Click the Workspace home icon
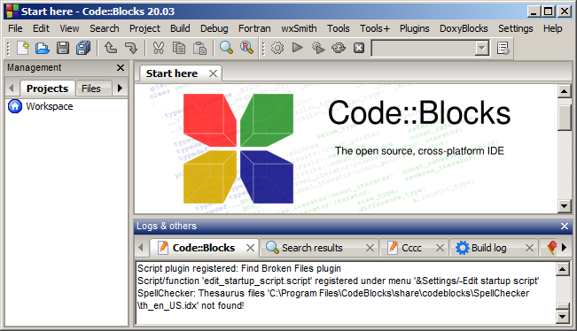 click(15, 106)
